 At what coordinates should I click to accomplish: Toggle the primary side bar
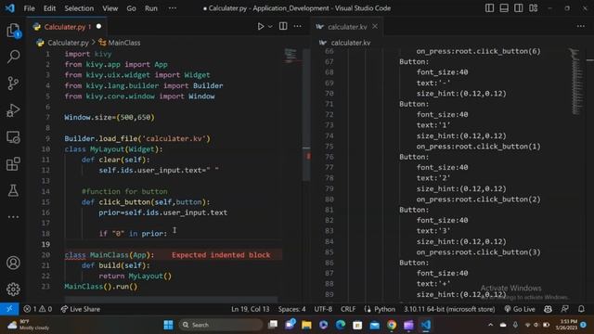point(489,8)
